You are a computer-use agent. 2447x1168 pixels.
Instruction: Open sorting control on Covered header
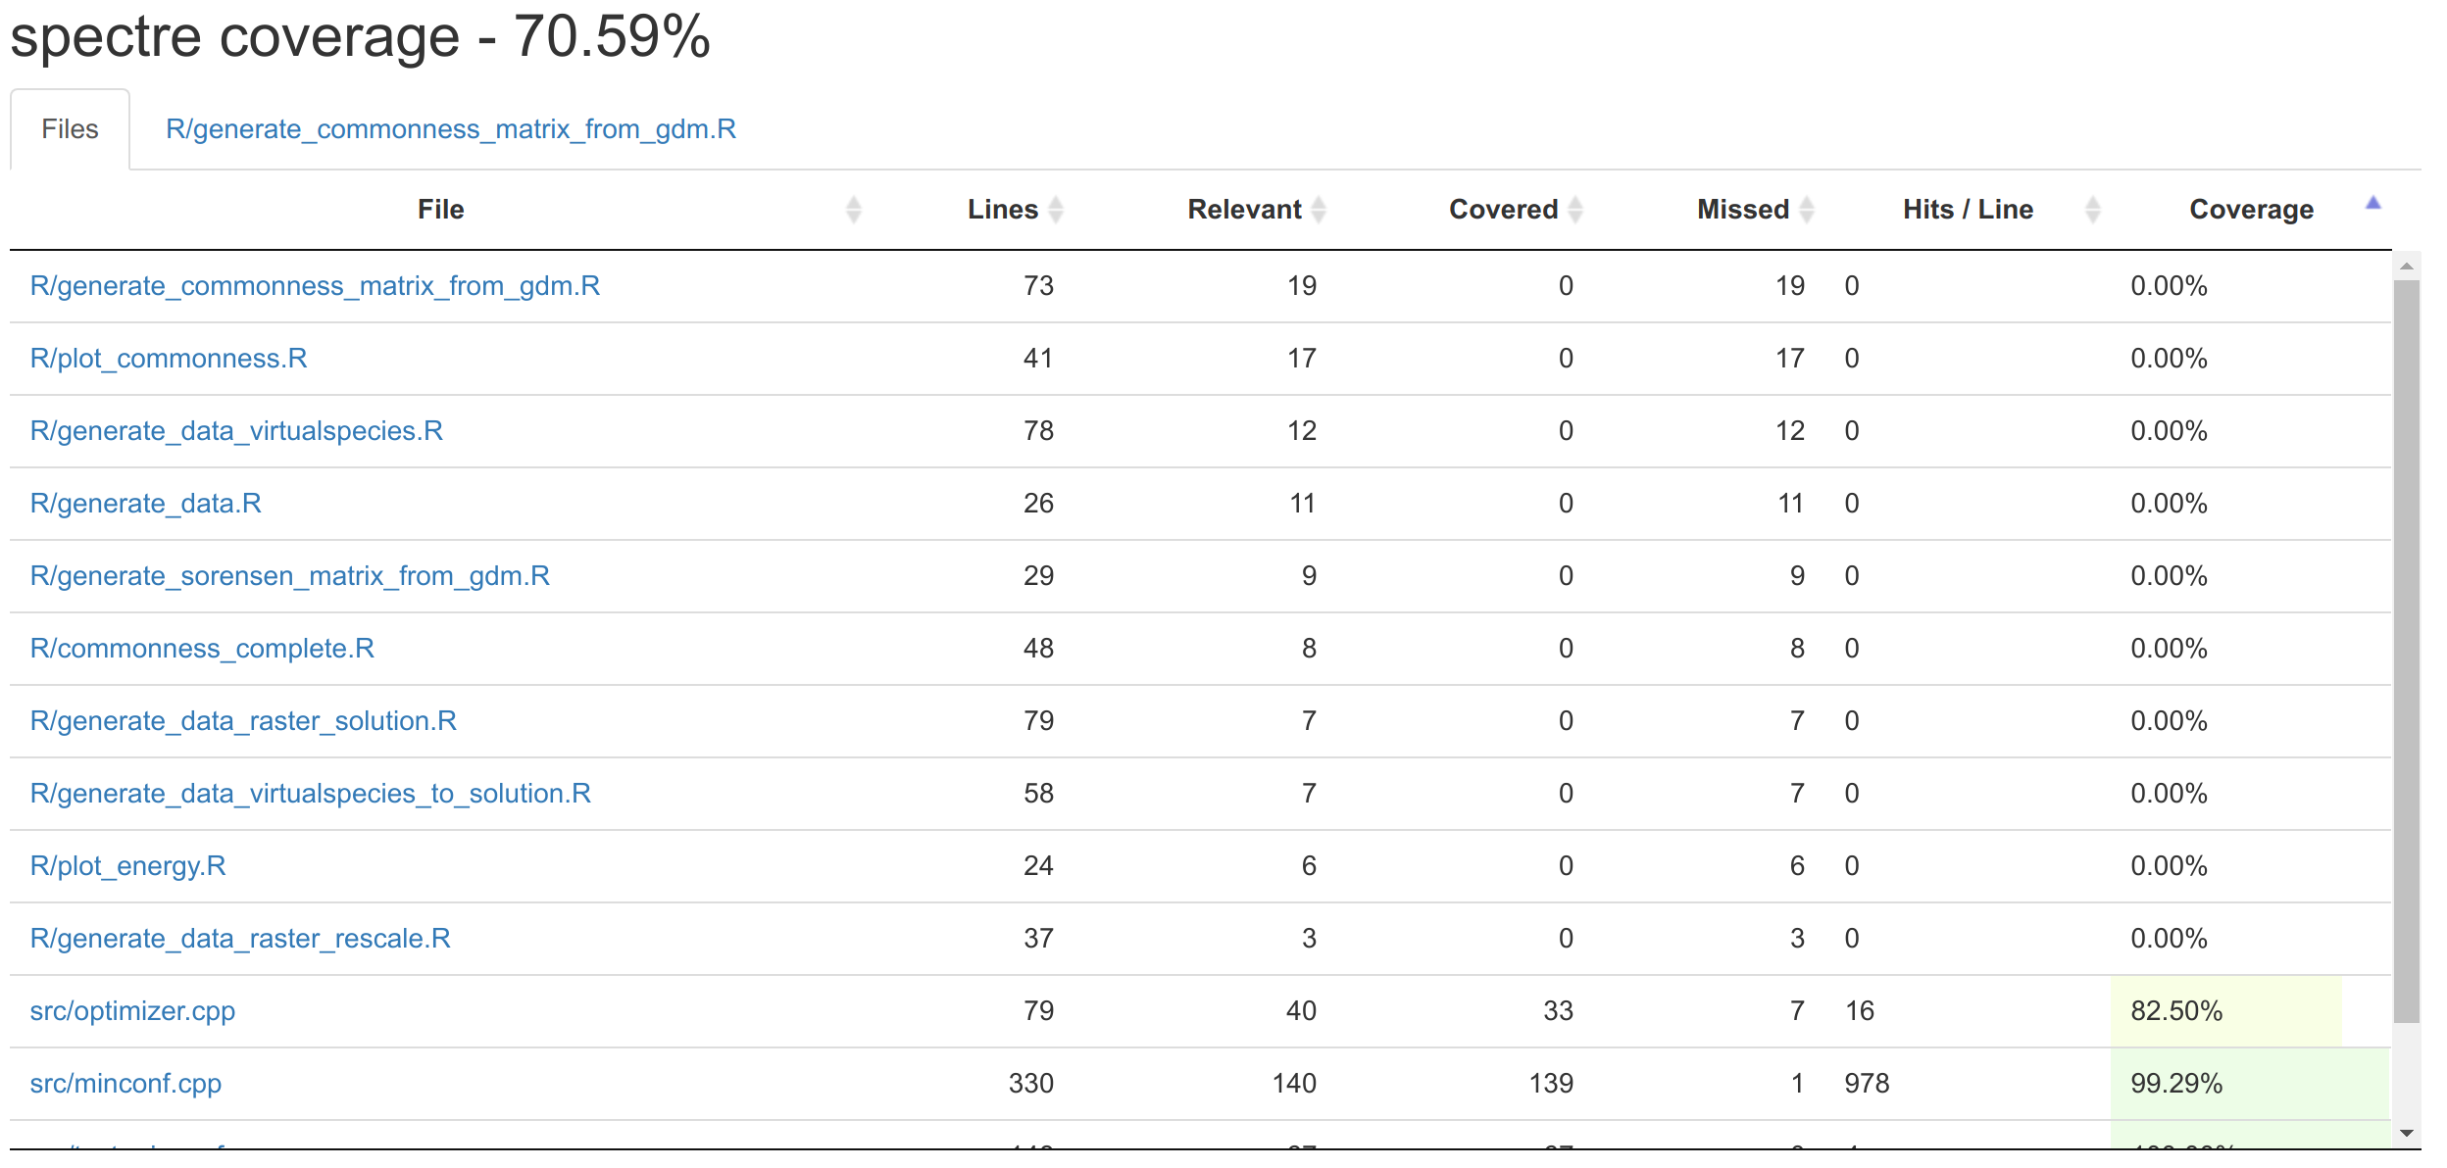1575,209
